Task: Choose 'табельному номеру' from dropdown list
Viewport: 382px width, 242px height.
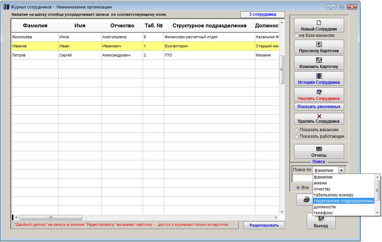Action: click(x=334, y=195)
